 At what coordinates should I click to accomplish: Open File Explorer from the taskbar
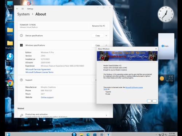pyautogui.click(x=81, y=135)
